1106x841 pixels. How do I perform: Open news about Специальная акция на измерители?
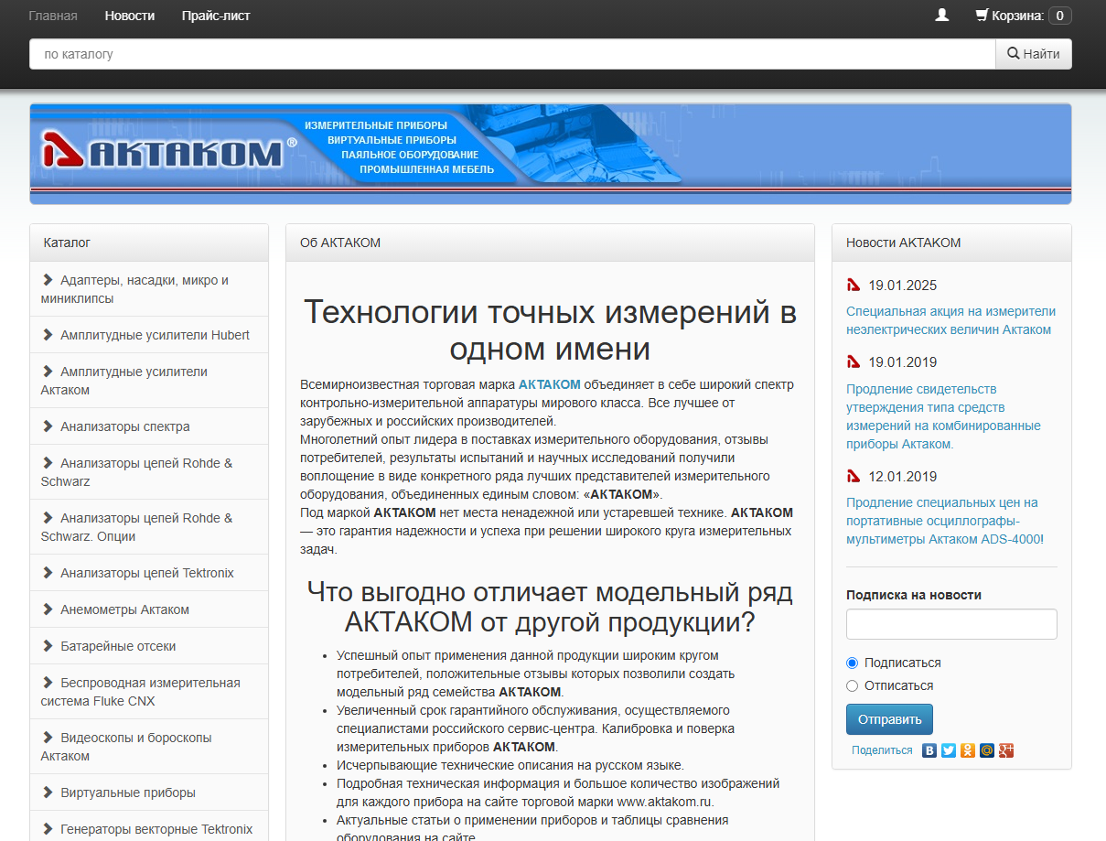coord(950,320)
